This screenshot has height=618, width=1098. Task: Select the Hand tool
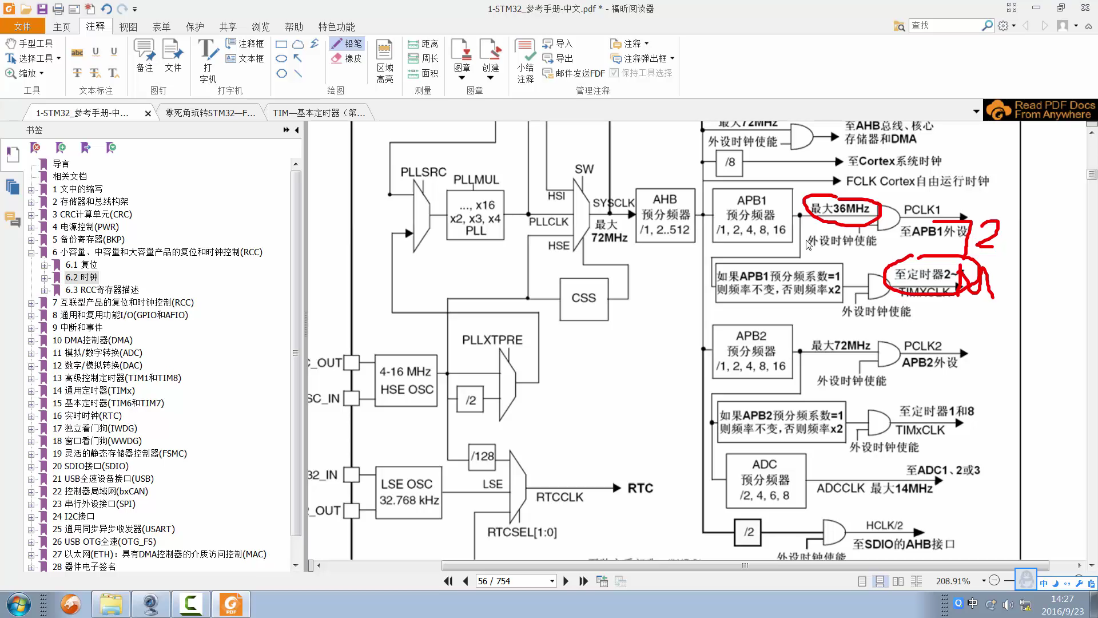click(29, 43)
